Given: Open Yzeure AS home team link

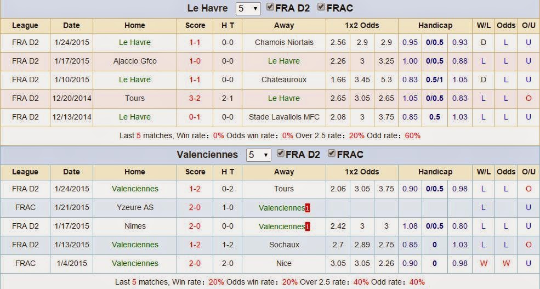Looking at the screenshot, I should tap(135, 207).
